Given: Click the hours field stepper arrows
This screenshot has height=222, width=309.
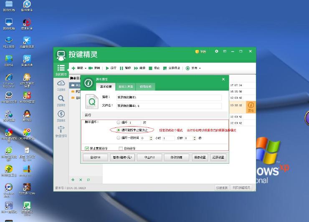Looking at the screenshot, I should [x=151, y=138].
